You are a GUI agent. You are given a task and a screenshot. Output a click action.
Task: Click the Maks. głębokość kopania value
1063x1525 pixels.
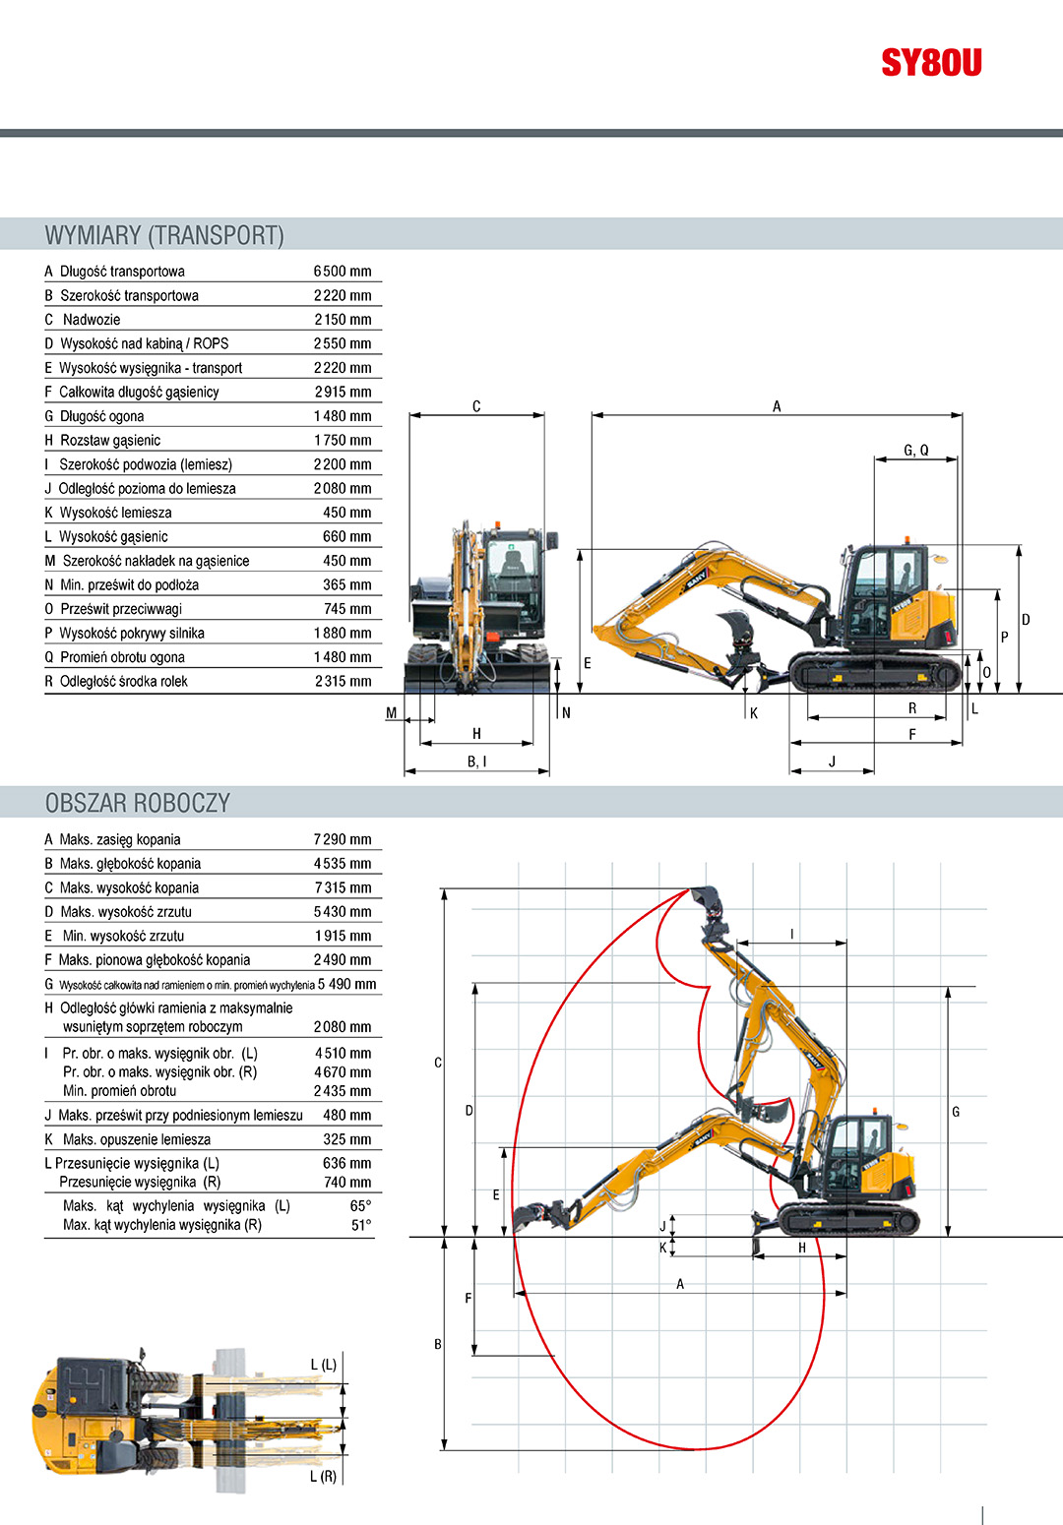[x=344, y=864]
